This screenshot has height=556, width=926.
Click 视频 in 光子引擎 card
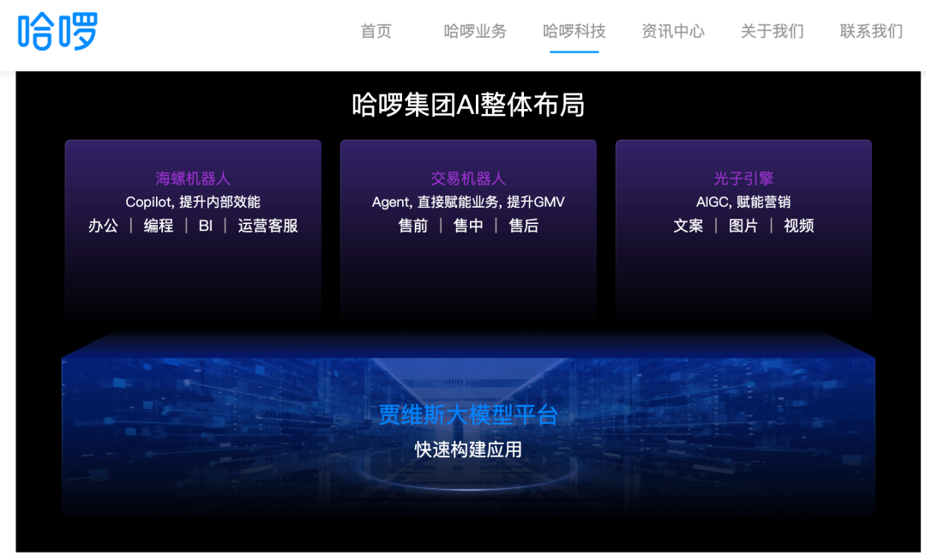click(799, 226)
